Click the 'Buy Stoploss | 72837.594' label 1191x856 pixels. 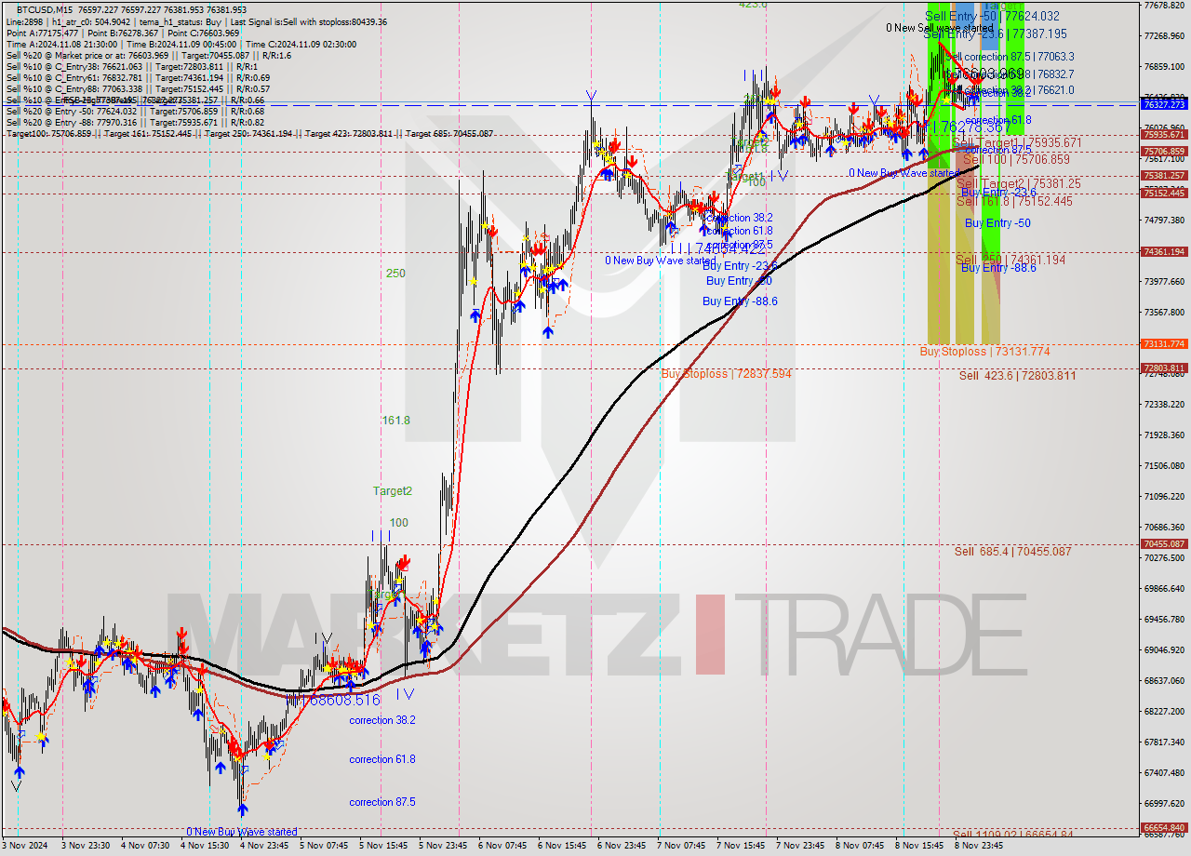[x=726, y=373]
